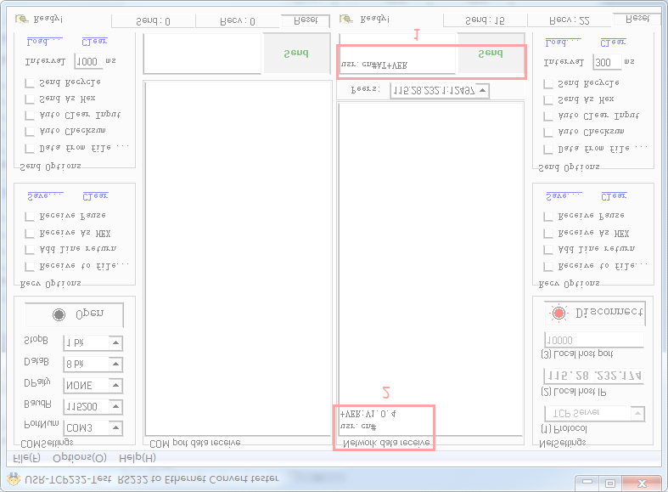Image resolution: width=668 pixels, height=492 pixels.
Task: Click COM-side Clear link in Recv Options
Action: click(x=95, y=196)
